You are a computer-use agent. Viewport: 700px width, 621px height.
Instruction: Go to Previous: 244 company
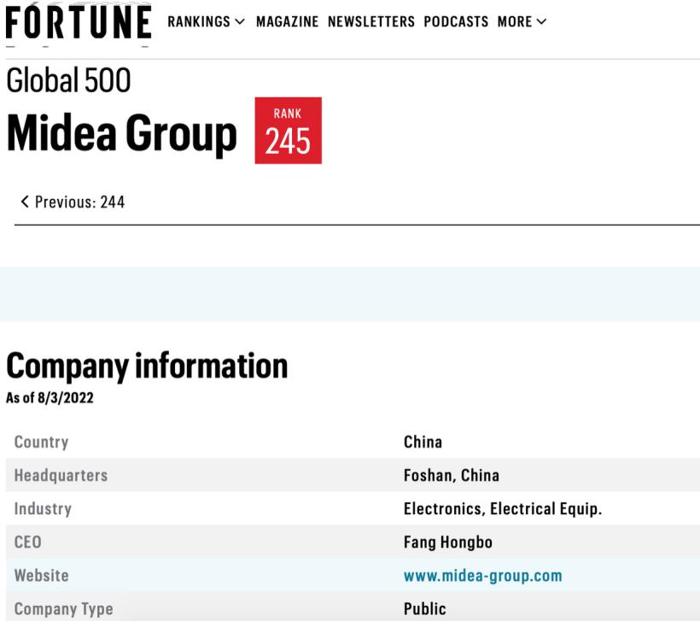tap(79, 202)
